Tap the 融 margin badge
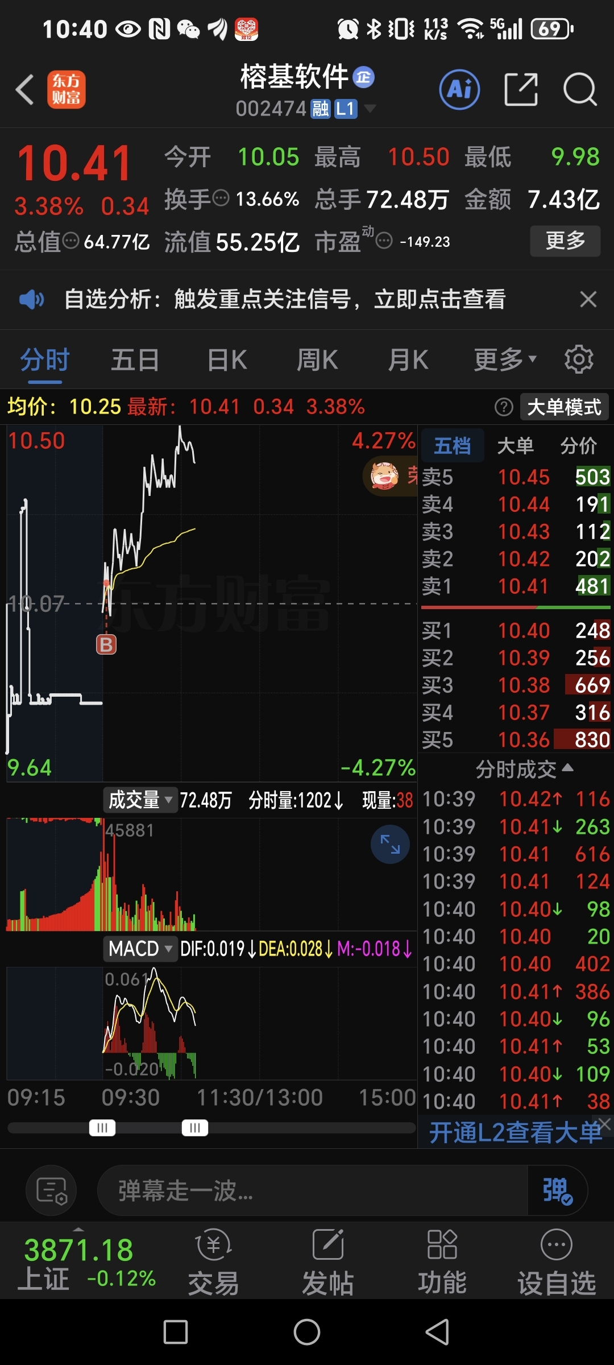Screen dimensions: 614x1365 click(x=321, y=109)
